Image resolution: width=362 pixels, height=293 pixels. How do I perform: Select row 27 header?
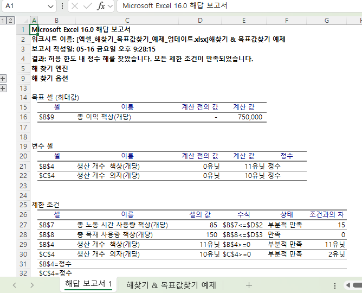coord(23,225)
